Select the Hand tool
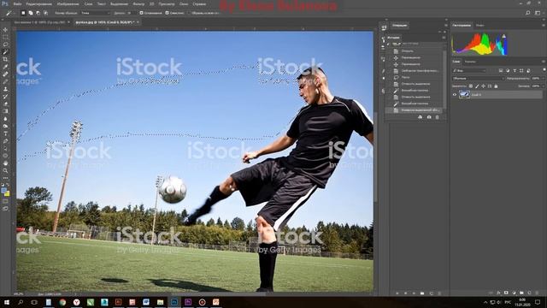 point(5,163)
